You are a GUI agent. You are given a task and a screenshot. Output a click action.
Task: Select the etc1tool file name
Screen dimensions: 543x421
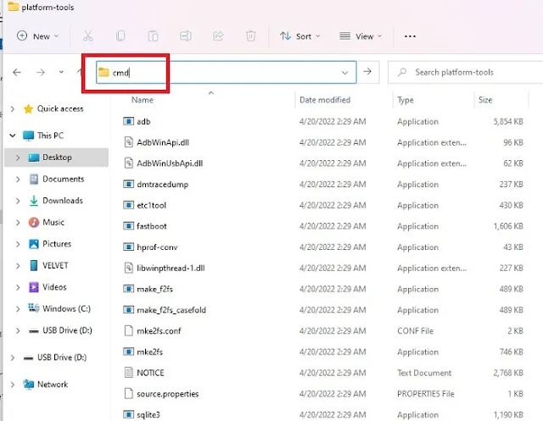(151, 205)
